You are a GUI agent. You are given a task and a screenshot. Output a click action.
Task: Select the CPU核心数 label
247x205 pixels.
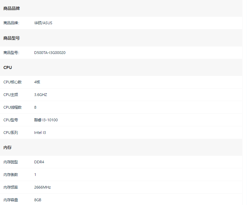[12, 82]
